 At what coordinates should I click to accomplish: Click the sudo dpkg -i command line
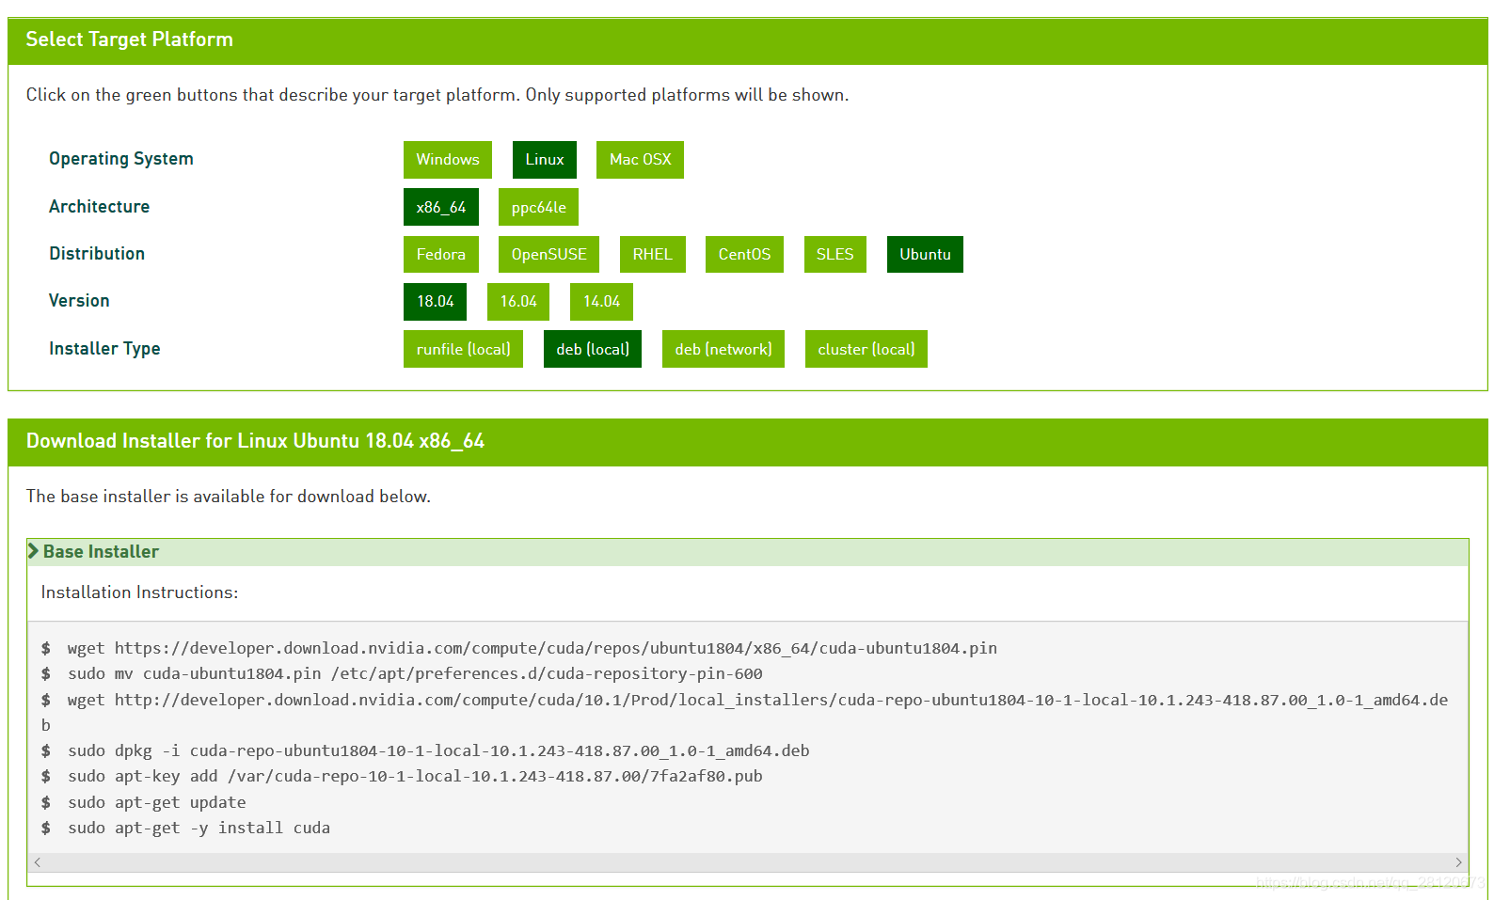click(x=438, y=750)
